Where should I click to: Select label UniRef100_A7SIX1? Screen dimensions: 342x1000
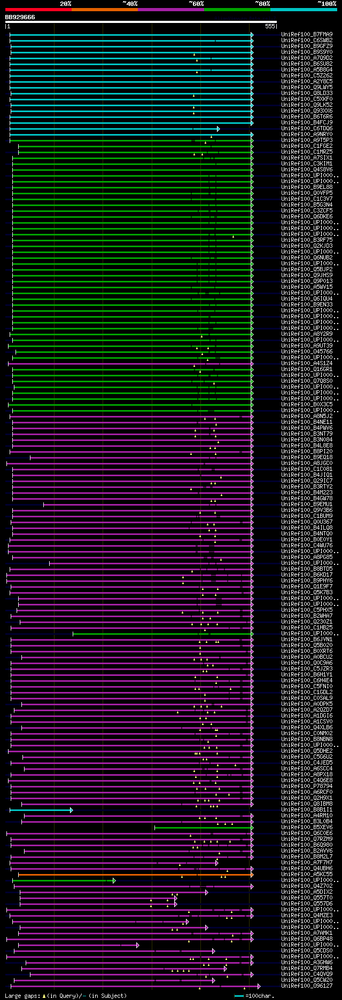click(307, 158)
